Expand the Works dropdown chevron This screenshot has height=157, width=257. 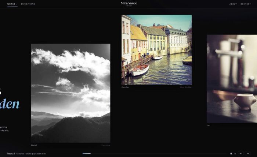click(17, 4)
